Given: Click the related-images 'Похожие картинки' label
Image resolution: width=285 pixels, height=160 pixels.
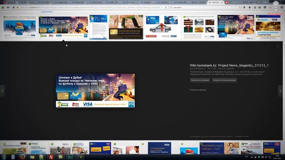Looking at the screenshot, I should tap(198, 90).
